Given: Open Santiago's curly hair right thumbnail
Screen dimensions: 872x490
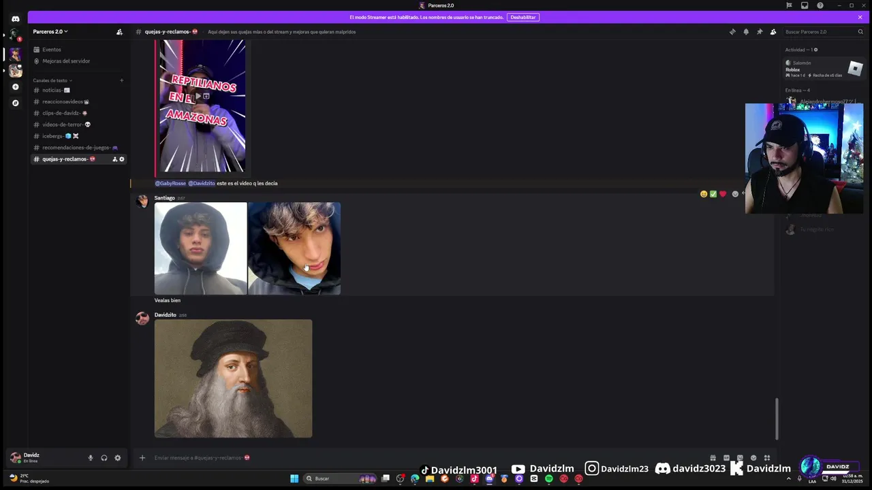Looking at the screenshot, I should [294, 248].
